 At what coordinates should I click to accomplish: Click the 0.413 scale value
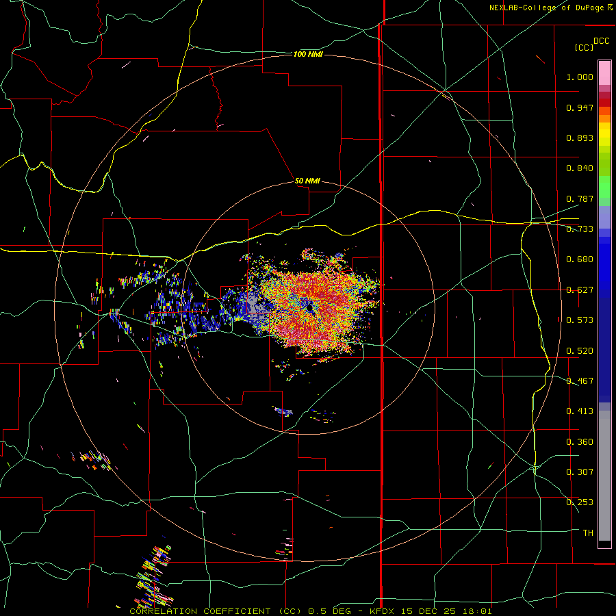(x=580, y=411)
